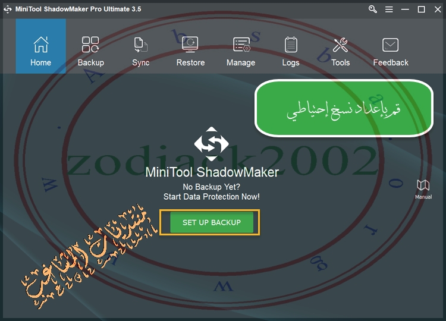
Task: Minimize the ShadowMaker window
Action: [405, 10]
